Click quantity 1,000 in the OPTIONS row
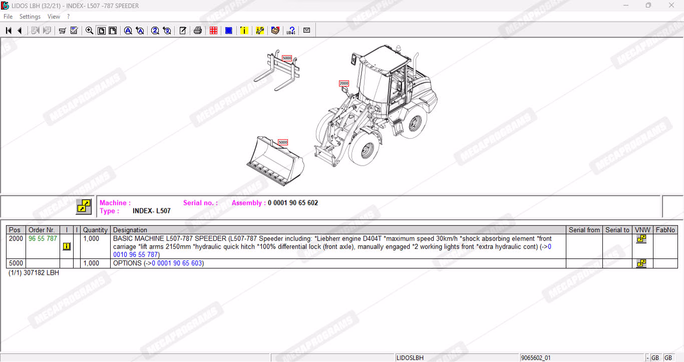The image size is (684, 362). tap(91, 263)
